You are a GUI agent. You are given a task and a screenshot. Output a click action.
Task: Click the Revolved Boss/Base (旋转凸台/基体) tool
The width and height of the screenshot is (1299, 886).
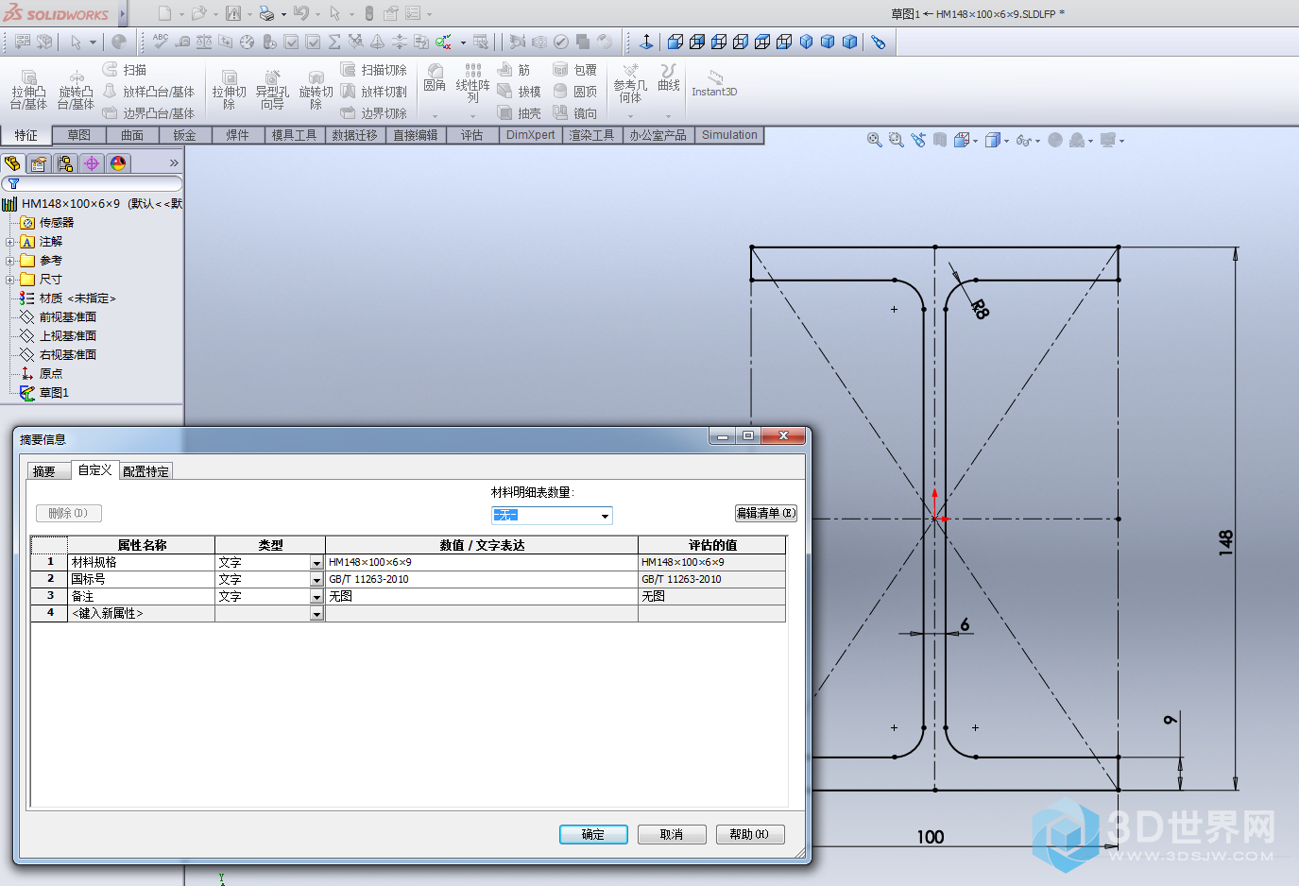(77, 90)
